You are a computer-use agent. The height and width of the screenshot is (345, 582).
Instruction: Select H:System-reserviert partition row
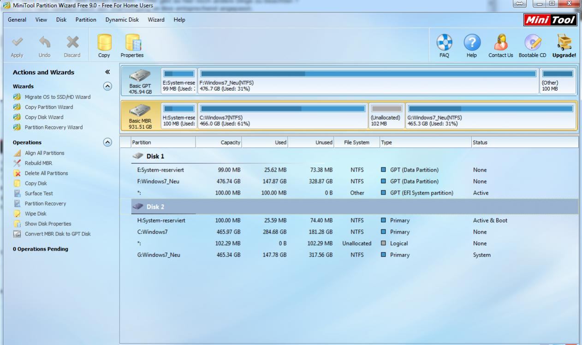pos(349,221)
